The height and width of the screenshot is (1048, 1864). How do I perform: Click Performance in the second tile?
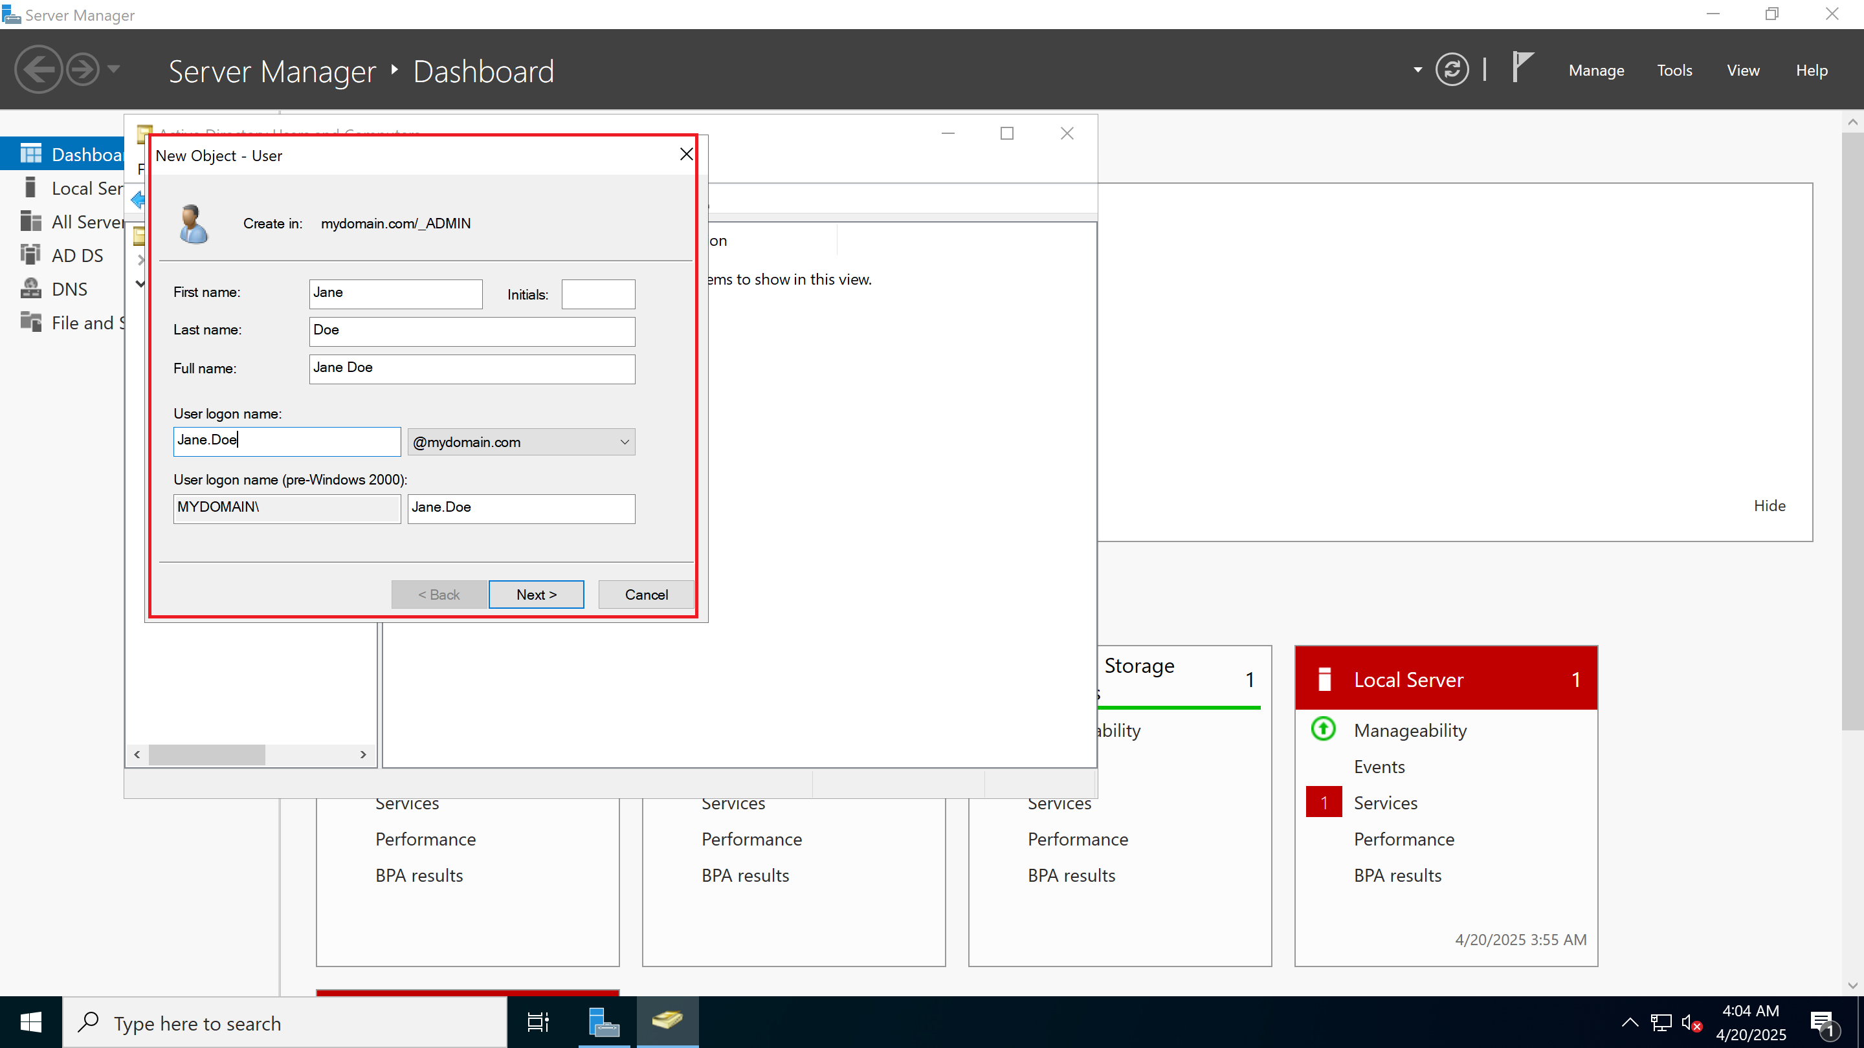click(751, 839)
